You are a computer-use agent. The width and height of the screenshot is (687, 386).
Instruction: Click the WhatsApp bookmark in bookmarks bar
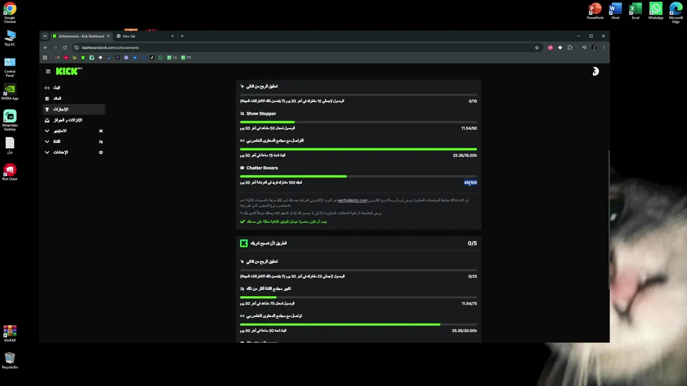point(160,57)
